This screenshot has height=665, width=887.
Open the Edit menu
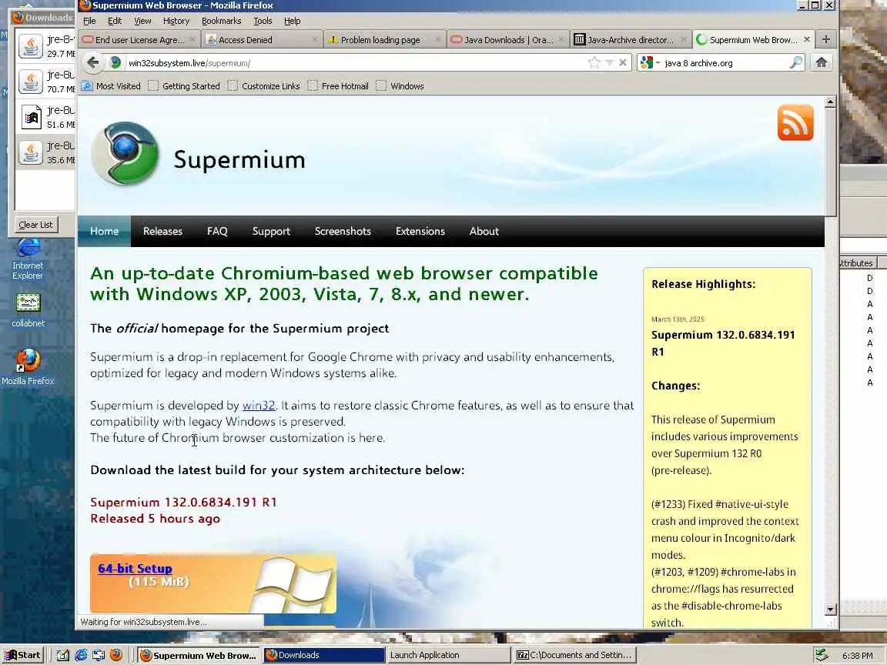(x=115, y=21)
